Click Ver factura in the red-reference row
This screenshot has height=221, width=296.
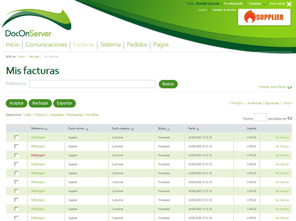pos(282,155)
